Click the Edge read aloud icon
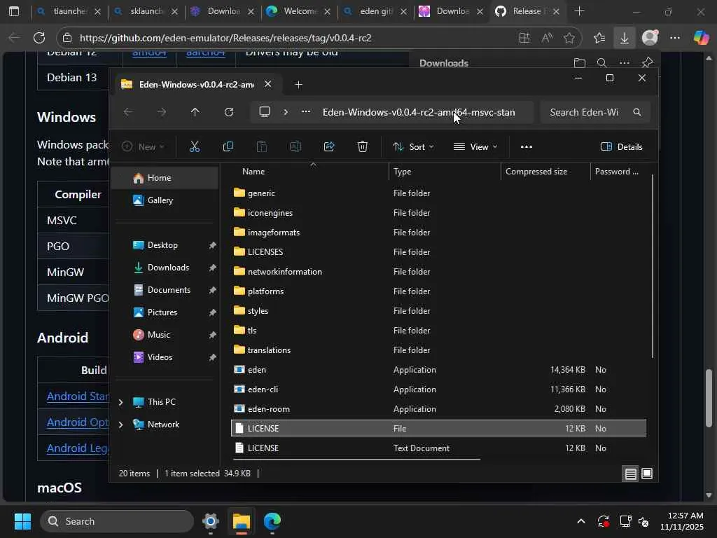Screen dimensions: 717x538 click(547, 38)
